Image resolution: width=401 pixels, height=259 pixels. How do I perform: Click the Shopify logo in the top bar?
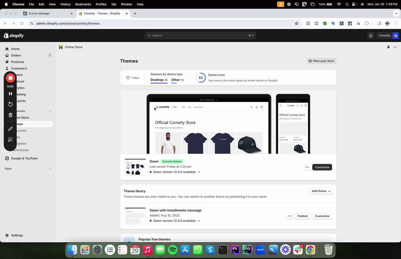tap(14, 36)
